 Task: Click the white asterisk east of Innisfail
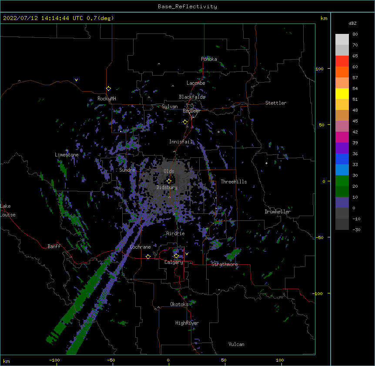point(218,132)
